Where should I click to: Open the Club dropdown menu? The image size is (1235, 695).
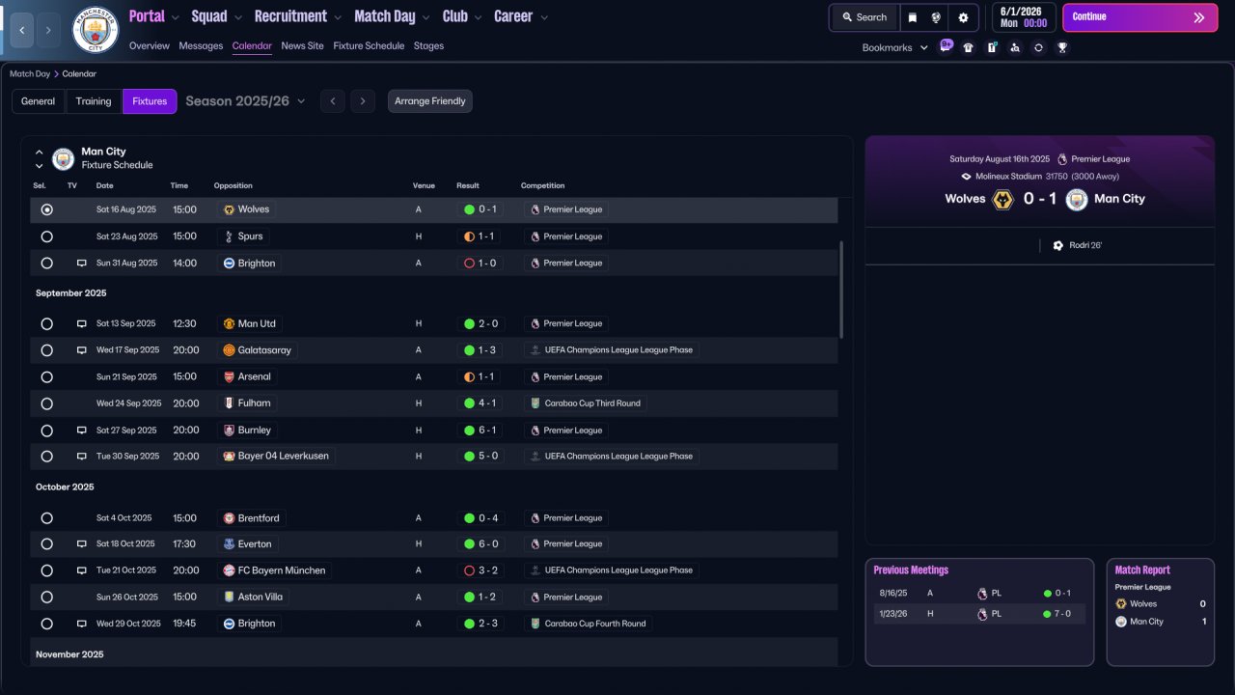tap(461, 16)
